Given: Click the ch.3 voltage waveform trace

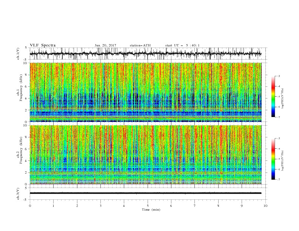Looking at the screenshot, I should 145,193.
